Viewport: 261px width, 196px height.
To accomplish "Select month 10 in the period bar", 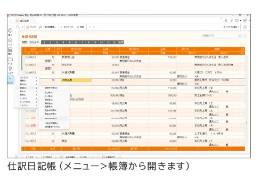I will coord(102,43).
